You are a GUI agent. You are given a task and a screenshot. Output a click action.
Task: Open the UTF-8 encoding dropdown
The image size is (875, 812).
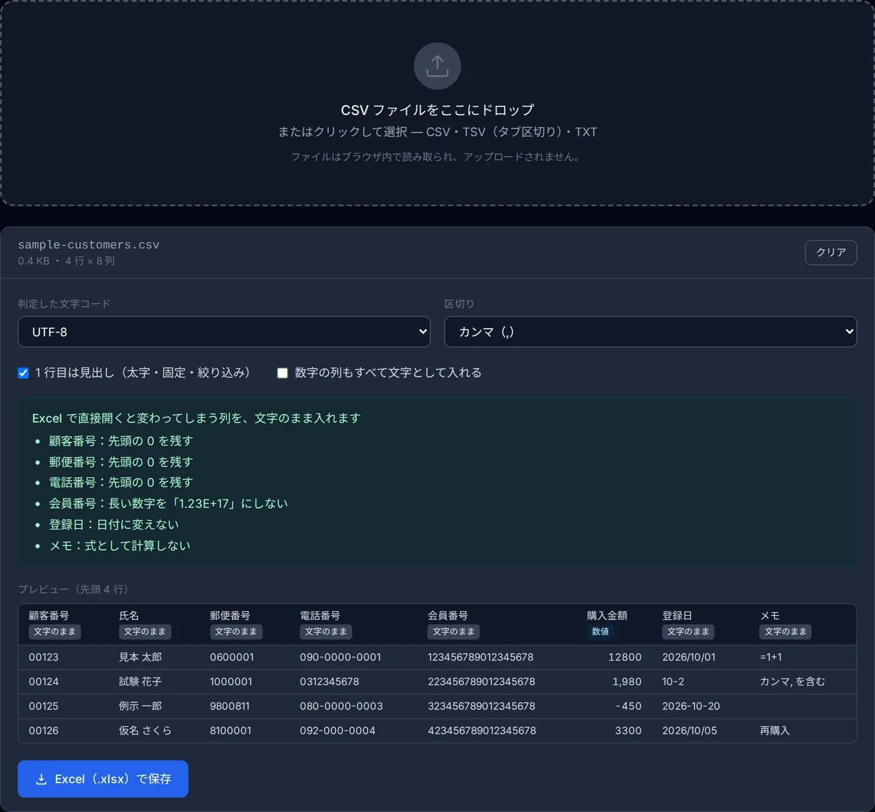click(x=224, y=332)
